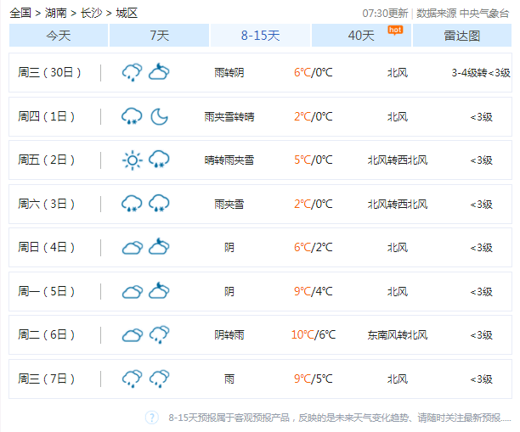
Task: Click night cloudy icon for 周一 5日
Action: (159, 290)
